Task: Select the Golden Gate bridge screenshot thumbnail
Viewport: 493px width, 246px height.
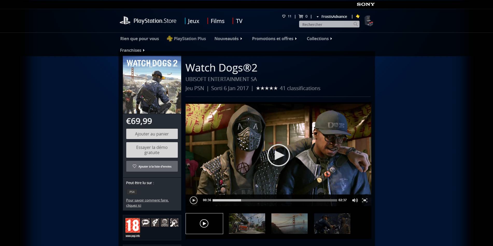Action: 289,223
